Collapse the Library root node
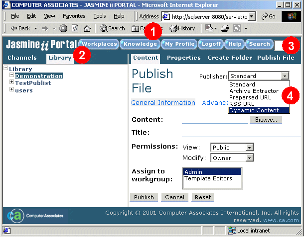 pyautogui.click(x=6, y=68)
